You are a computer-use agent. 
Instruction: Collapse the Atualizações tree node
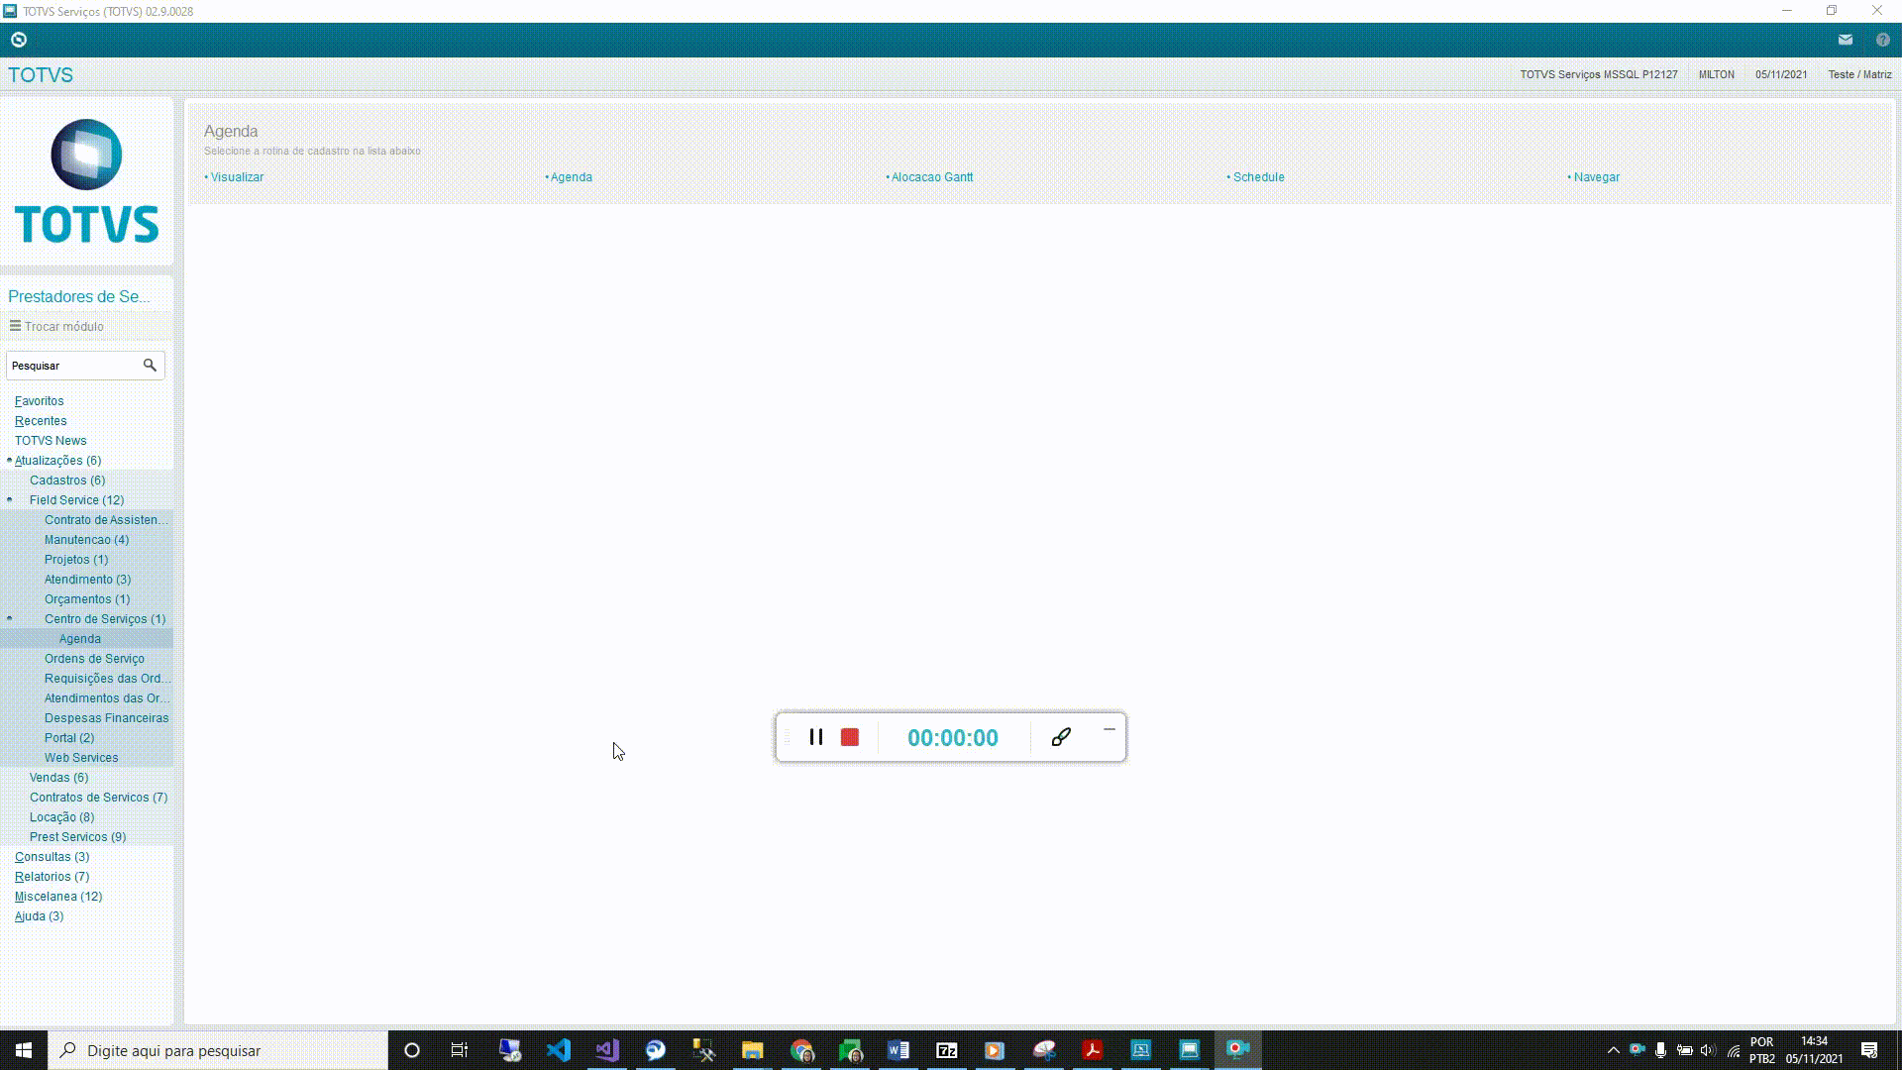pyautogui.click(x=9, y=461)
